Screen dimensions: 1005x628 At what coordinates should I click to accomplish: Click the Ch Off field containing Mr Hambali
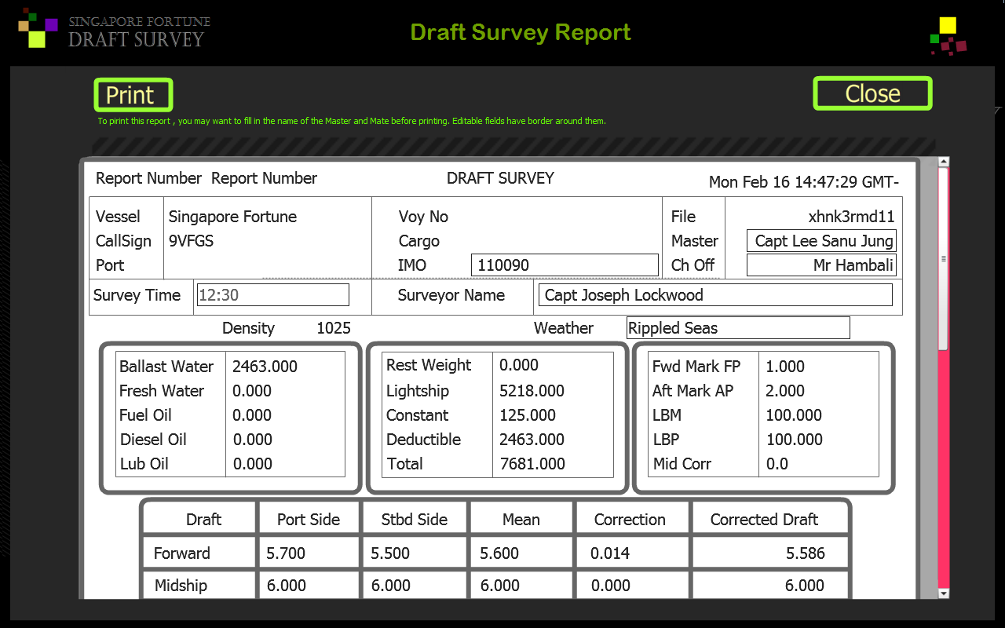click(821, 265)
